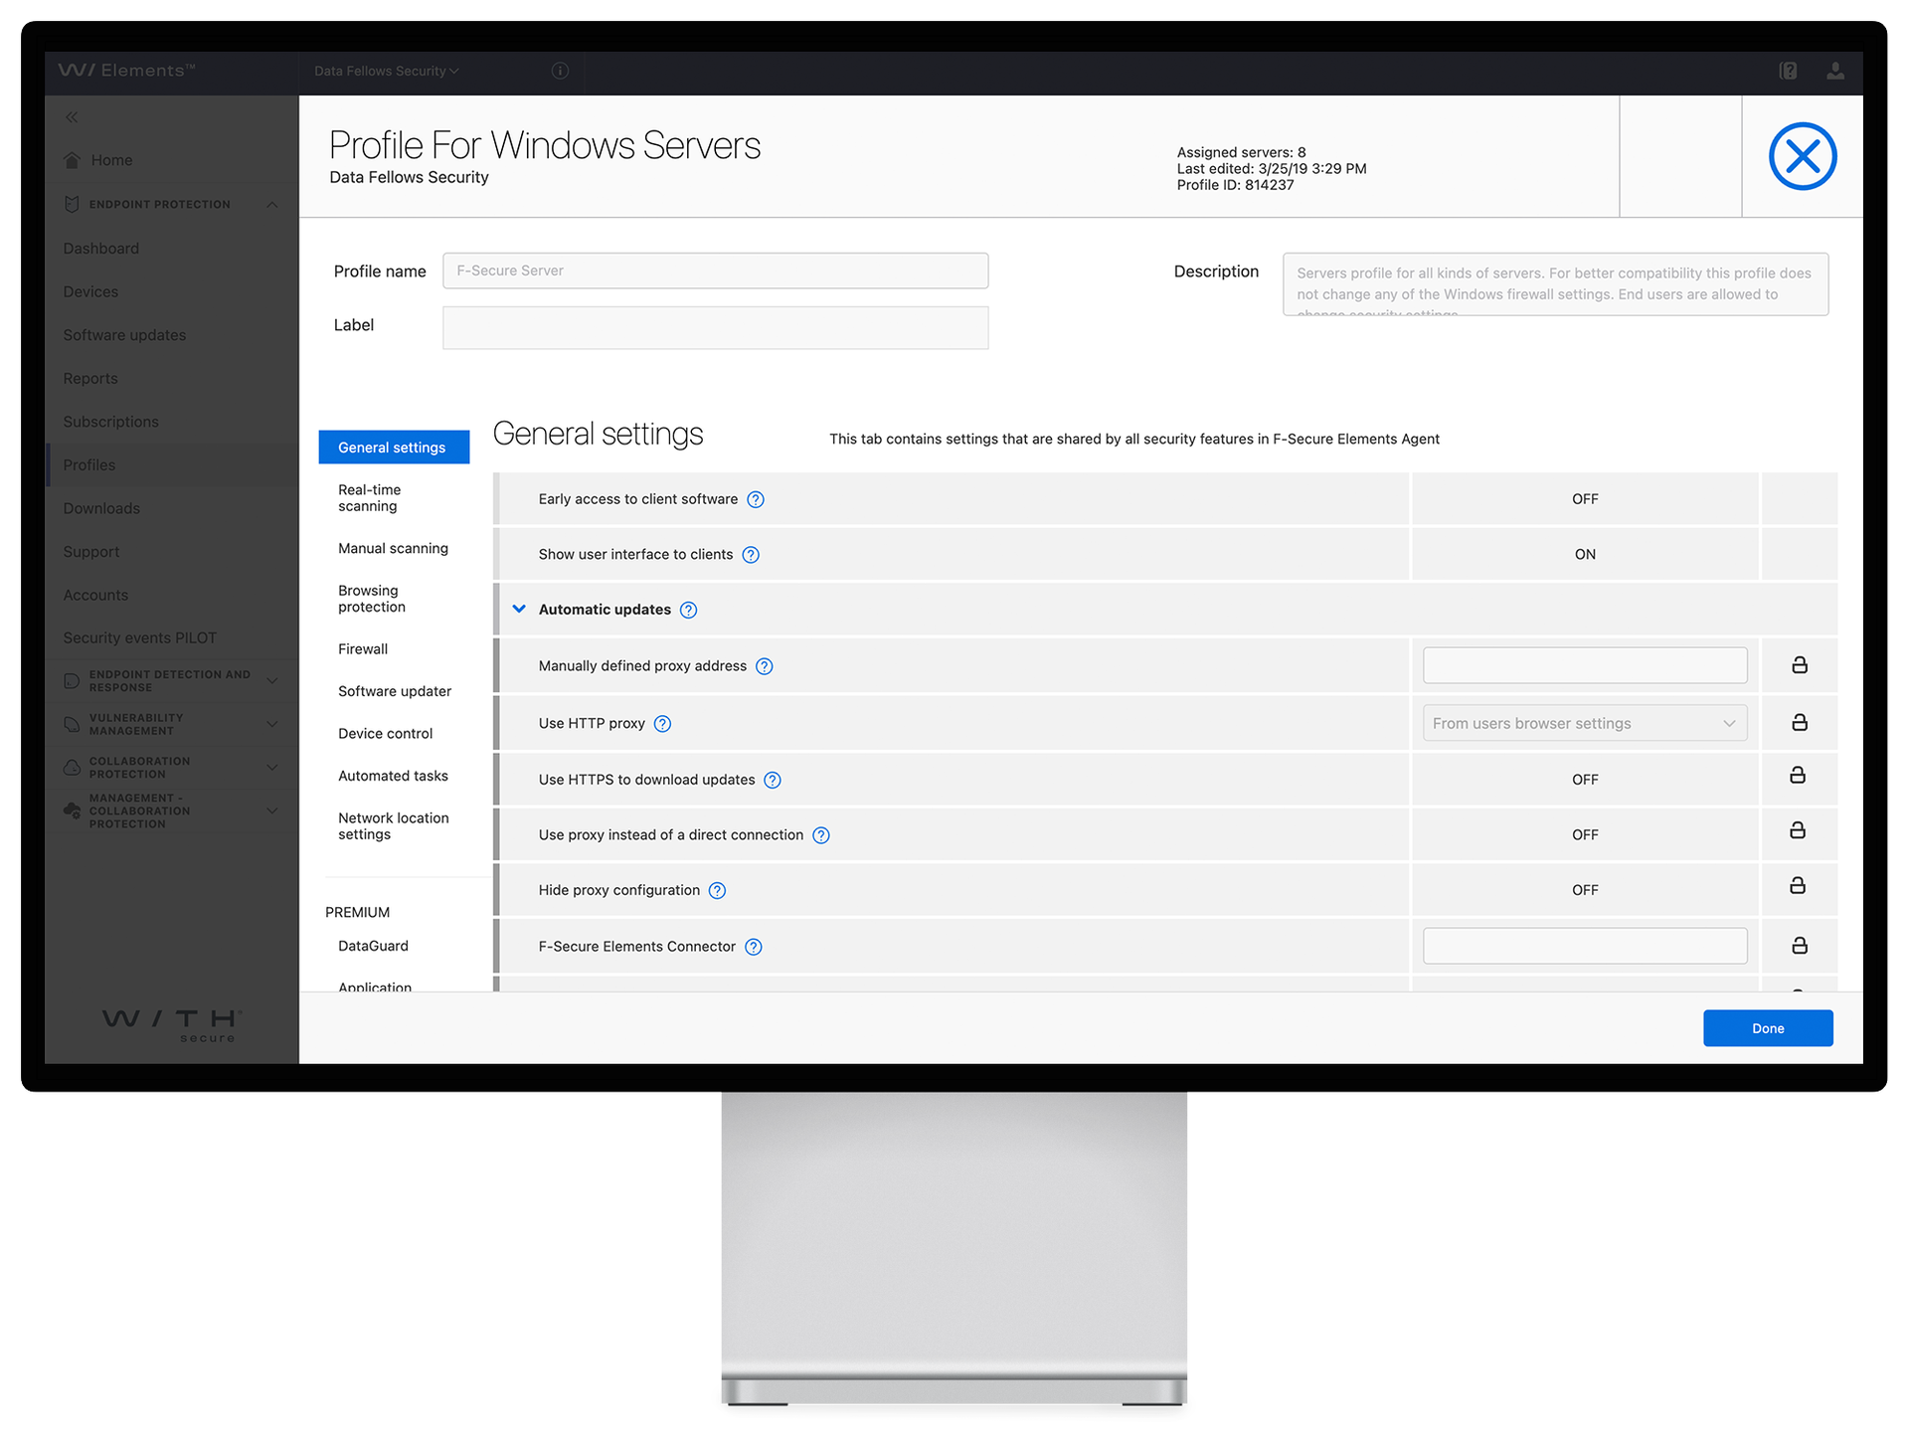Open the Software updater tab
The image size is (1909, 1441).
pyautogui.click(x=395, y=691)
